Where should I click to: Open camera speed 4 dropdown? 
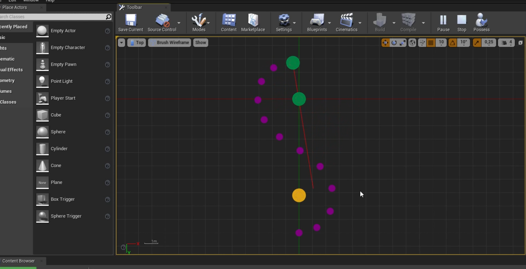(x=506, y=43)
